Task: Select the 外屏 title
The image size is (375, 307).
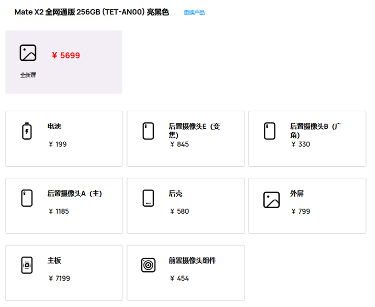Action: point(297,193)
